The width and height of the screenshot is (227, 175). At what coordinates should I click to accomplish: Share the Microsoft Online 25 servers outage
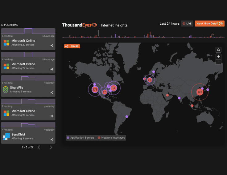[52, 116]
